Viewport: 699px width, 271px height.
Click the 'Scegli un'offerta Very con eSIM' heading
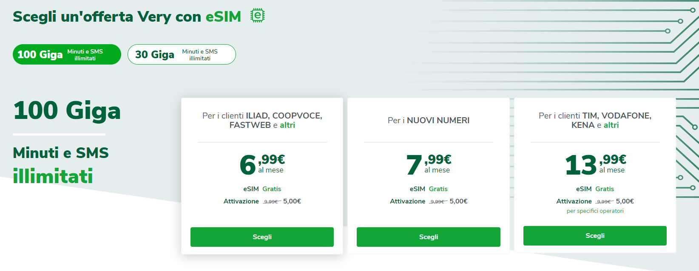pos(128,16)
